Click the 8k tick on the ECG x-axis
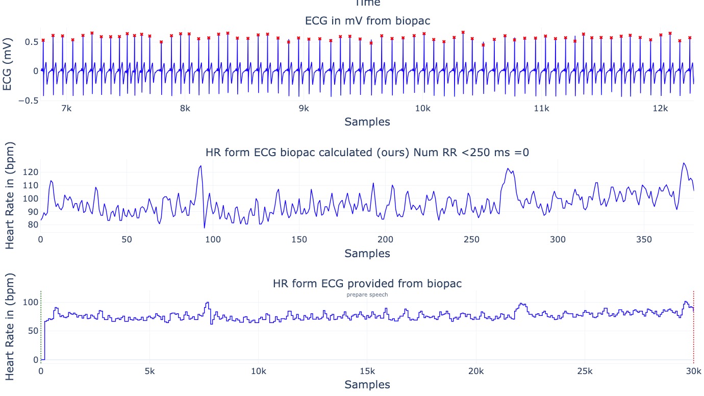Screen dimensions: 704x396 click(185, 108)
